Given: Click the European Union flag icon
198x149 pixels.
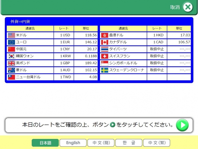Looking at the screenshot, I should click(11, 42).
